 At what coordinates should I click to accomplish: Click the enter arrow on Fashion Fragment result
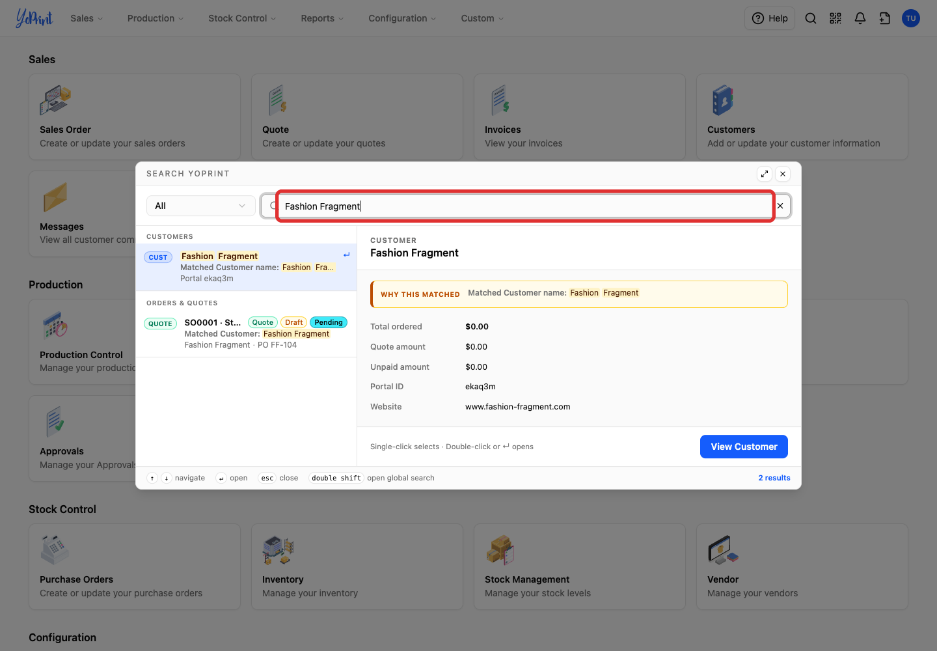point(347,255)
